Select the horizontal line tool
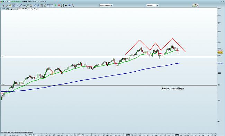 [24, 6]
